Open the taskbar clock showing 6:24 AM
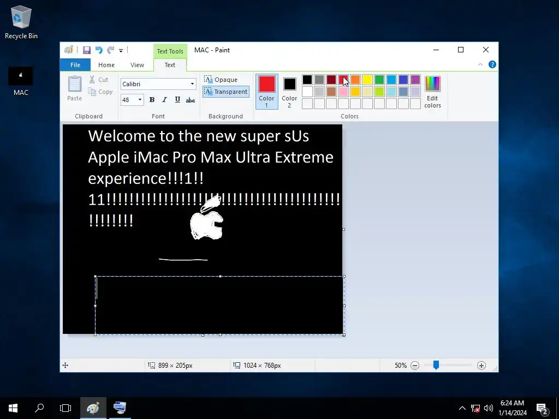The image size is (559, 419). (x=512, y=408)
